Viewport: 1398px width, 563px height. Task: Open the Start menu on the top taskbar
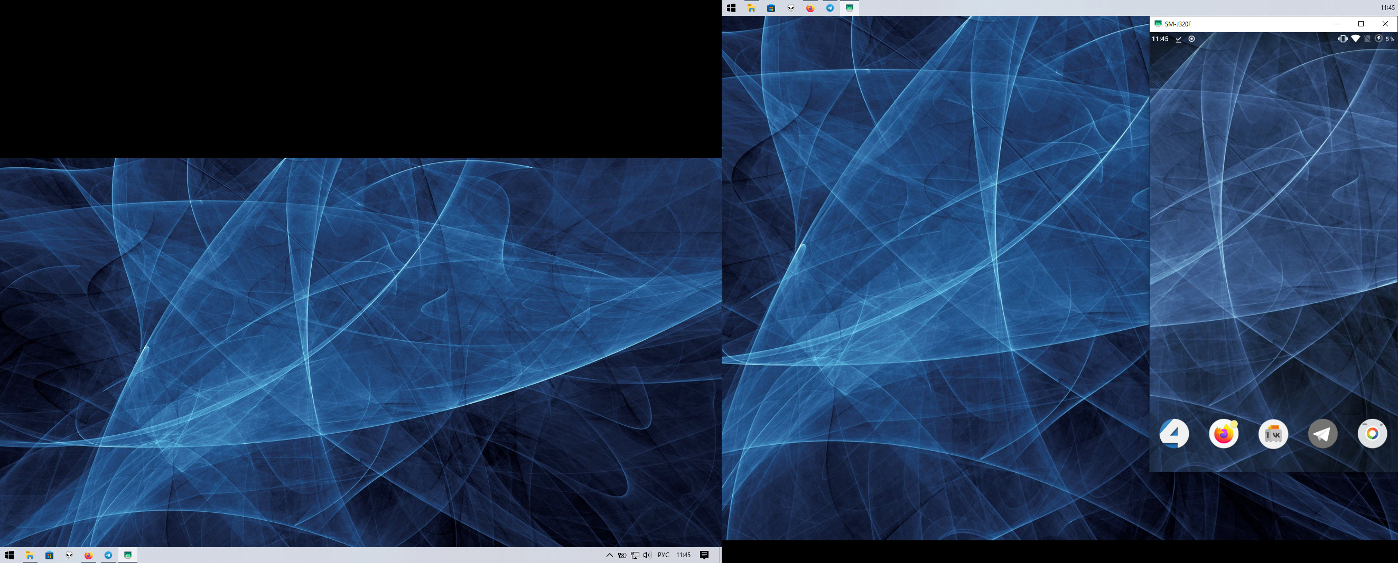tap(731, 8)
